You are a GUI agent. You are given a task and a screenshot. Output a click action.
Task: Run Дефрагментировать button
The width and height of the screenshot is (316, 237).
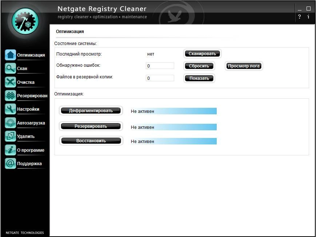pyautogui.click(x=91, y=111)
